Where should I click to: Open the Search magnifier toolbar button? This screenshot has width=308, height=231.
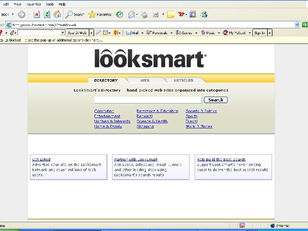[x=75, y=15]
